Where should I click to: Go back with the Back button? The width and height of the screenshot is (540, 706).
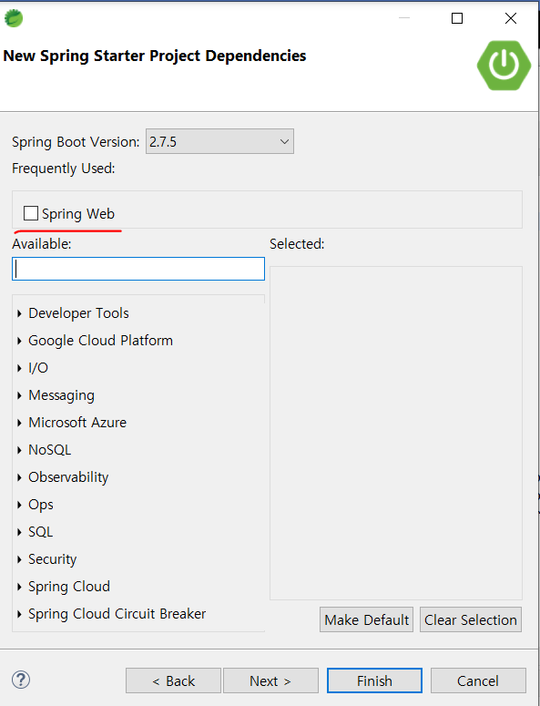[173, 680]
